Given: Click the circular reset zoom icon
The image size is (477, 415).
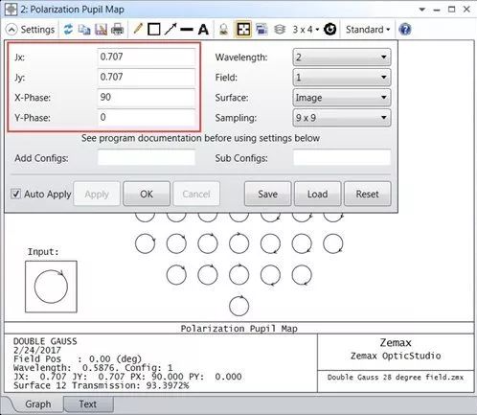Looking at the screenshot, I should [329, 30].
